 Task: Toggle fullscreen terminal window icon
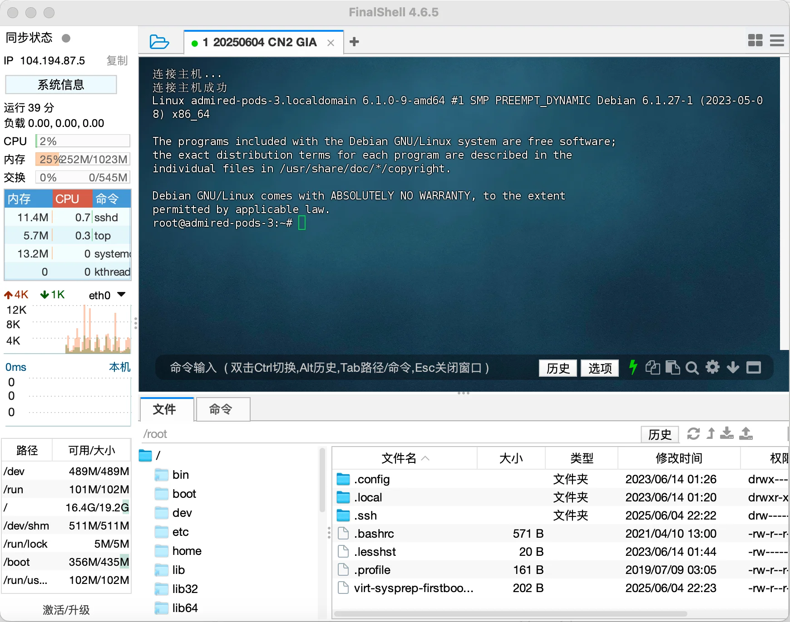tap(754, 367)
